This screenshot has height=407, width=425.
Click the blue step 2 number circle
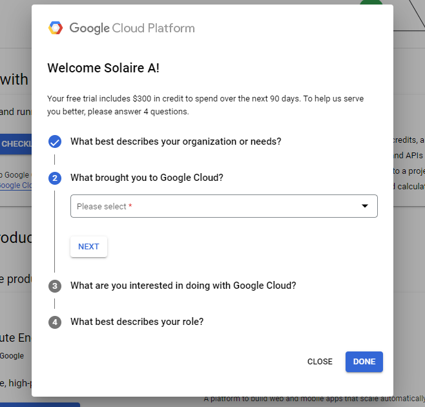[55, 178]
